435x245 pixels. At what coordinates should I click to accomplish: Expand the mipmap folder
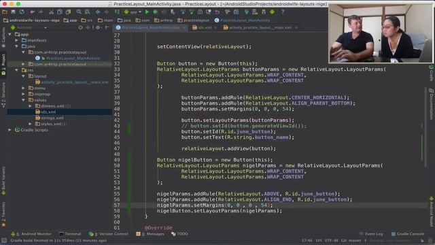(24, 94)
